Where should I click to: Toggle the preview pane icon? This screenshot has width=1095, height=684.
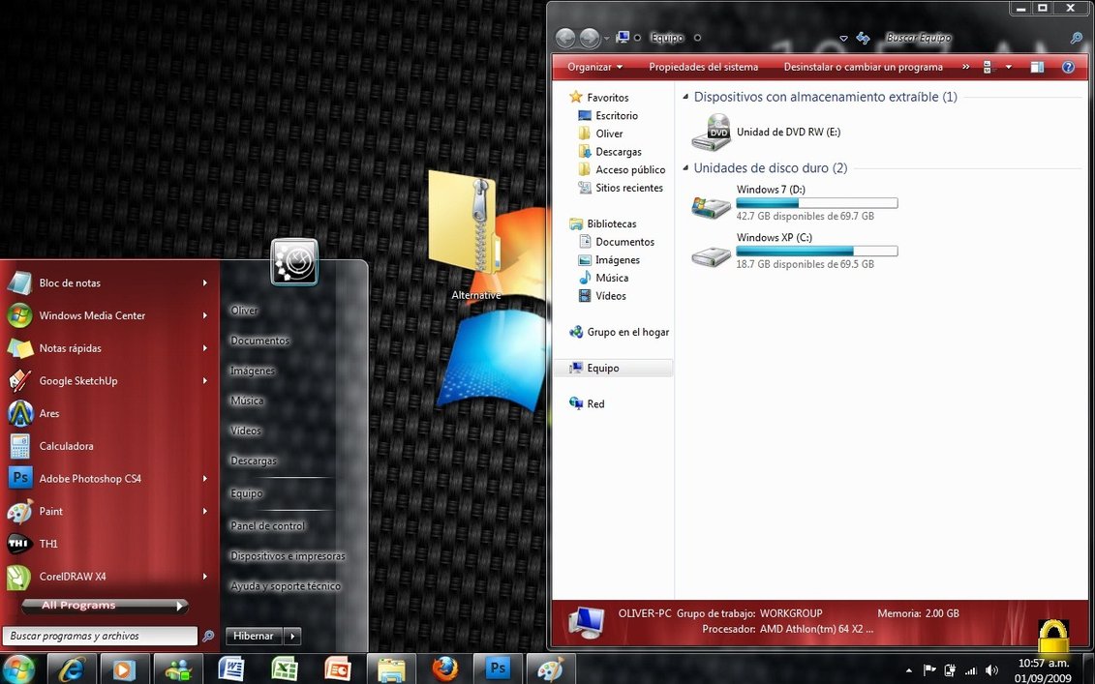(1037, 67)
